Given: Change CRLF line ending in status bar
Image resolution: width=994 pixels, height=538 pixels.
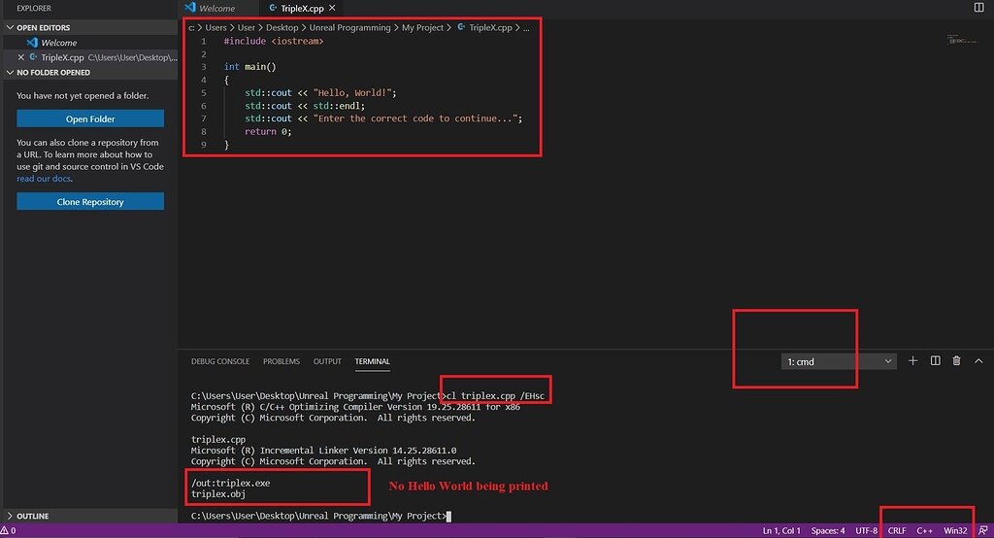Looking at the screenshot, I should (896, 531).
